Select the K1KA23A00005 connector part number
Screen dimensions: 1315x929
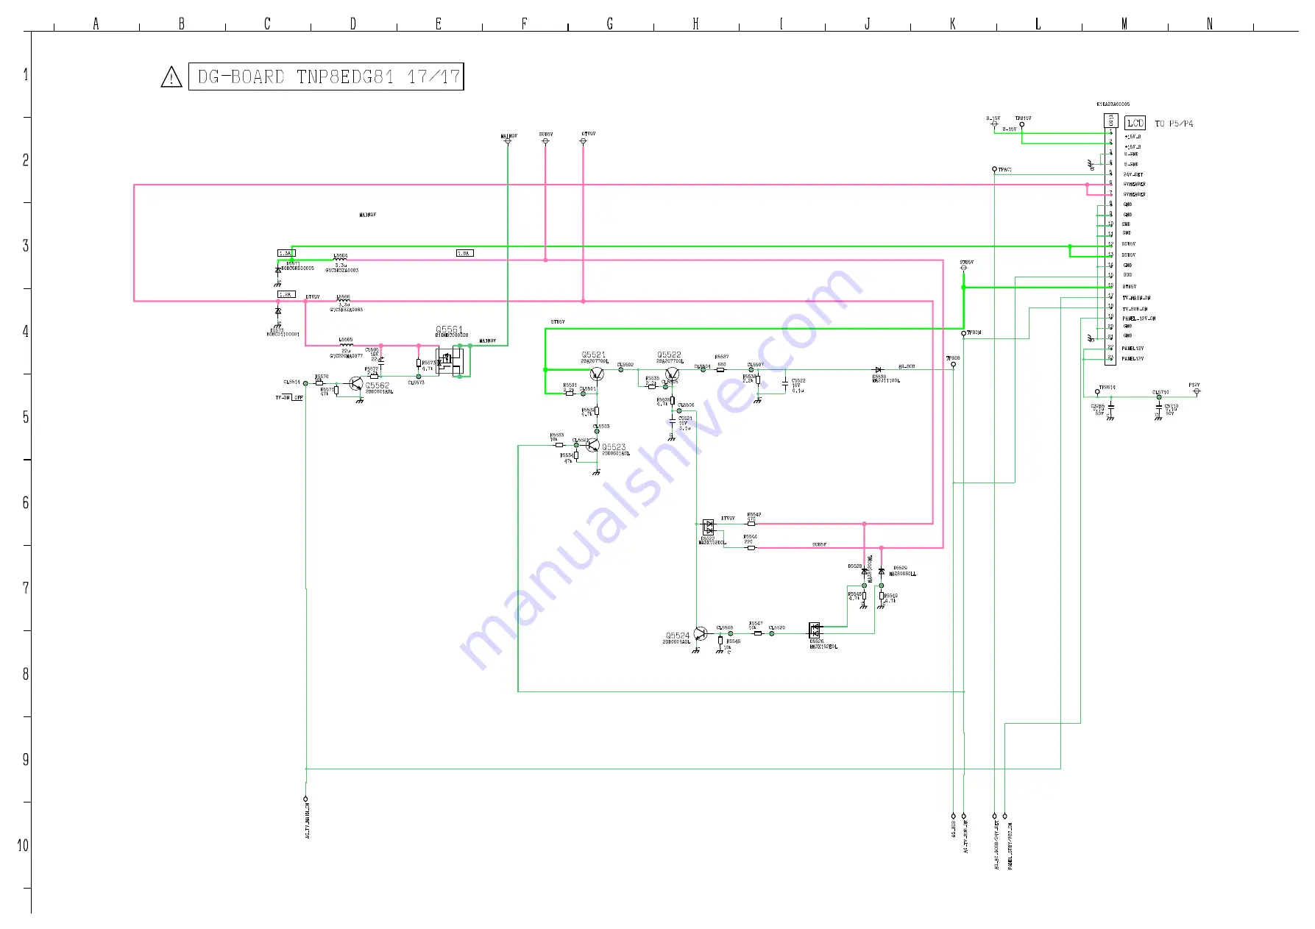(1113, 104)
